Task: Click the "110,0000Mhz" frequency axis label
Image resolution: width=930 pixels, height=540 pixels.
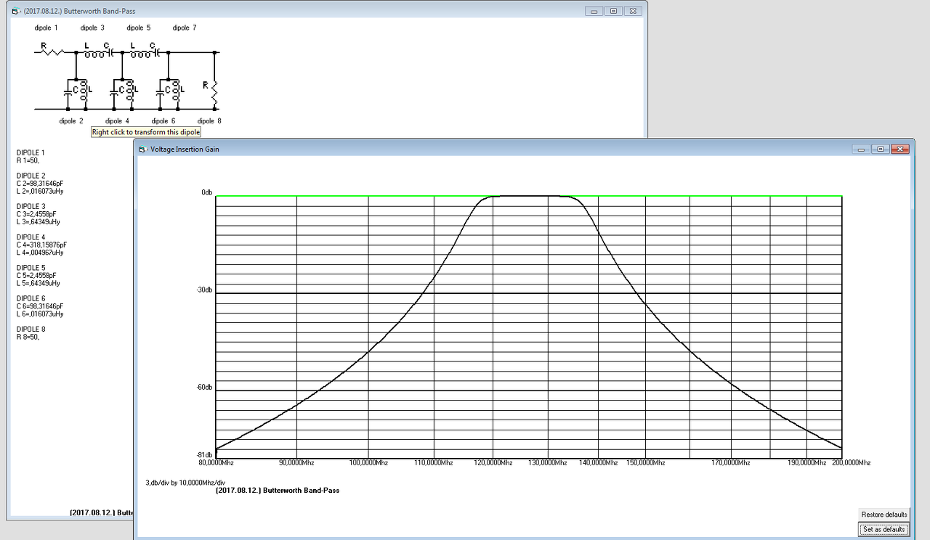Action: 433,462
